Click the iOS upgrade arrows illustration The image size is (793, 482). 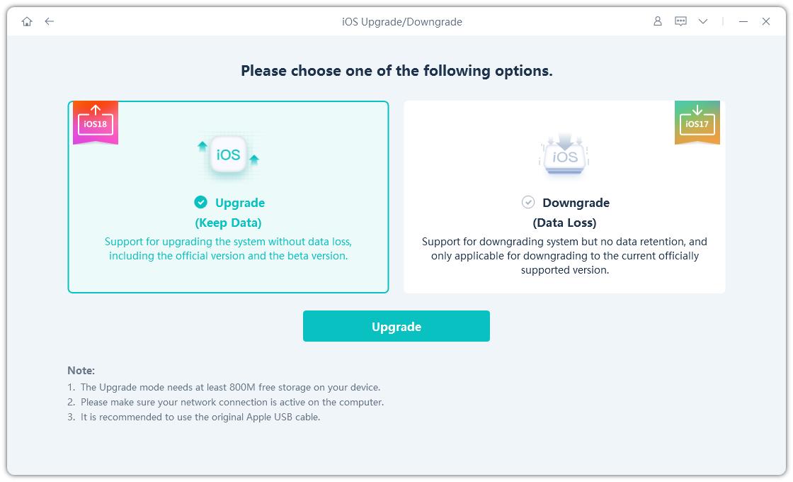tap(228, 155)
